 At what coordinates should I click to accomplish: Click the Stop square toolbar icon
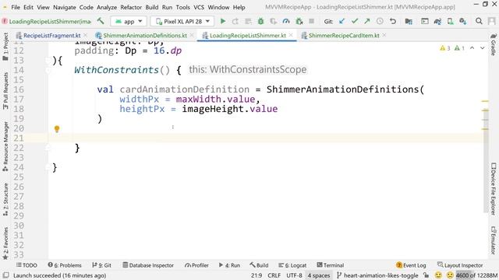tap(312, 21)
